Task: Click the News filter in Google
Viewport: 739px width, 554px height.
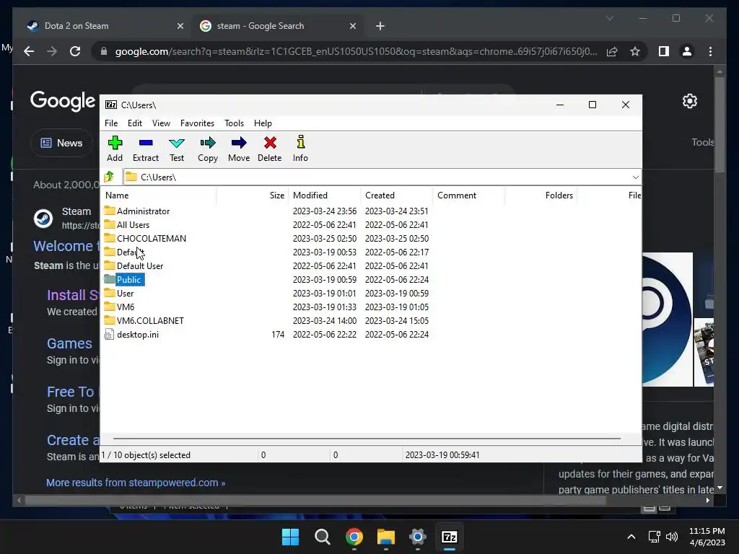Action: (62, 143)
